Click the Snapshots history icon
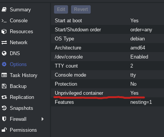Image resolution: width=164 pixels, height=137 pixels. pos(4,108)
